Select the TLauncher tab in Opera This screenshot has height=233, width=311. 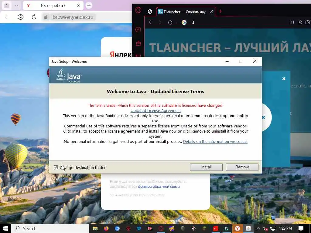[185, 12]
